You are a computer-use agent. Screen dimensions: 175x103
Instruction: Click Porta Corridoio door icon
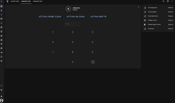[145, 12]
